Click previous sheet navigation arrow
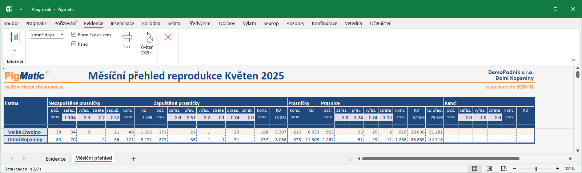Image resolution: width=582 pixels, height=173 pixels. (12, 158)
